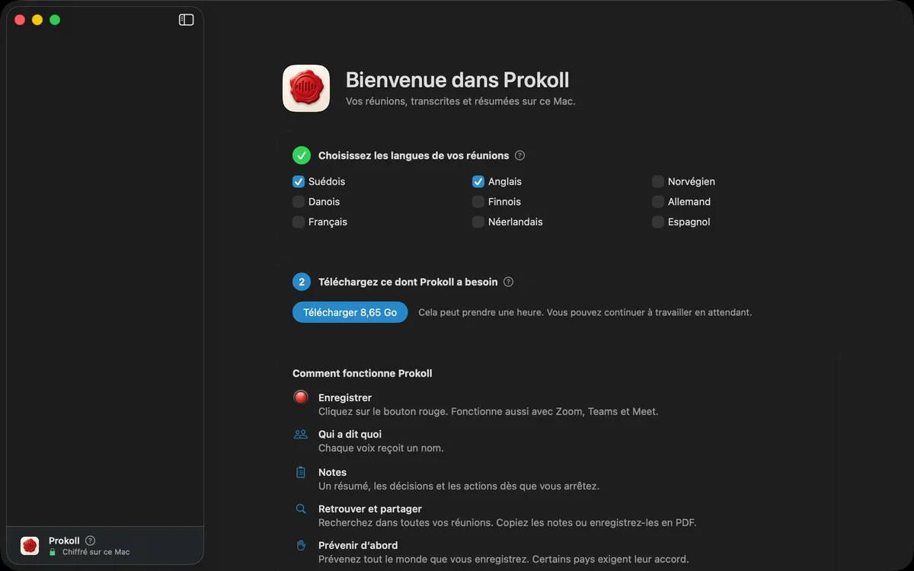Click the Notes title text
Image resolution: width=914 pixels, height=571 pixels.
tap(333, 472)
